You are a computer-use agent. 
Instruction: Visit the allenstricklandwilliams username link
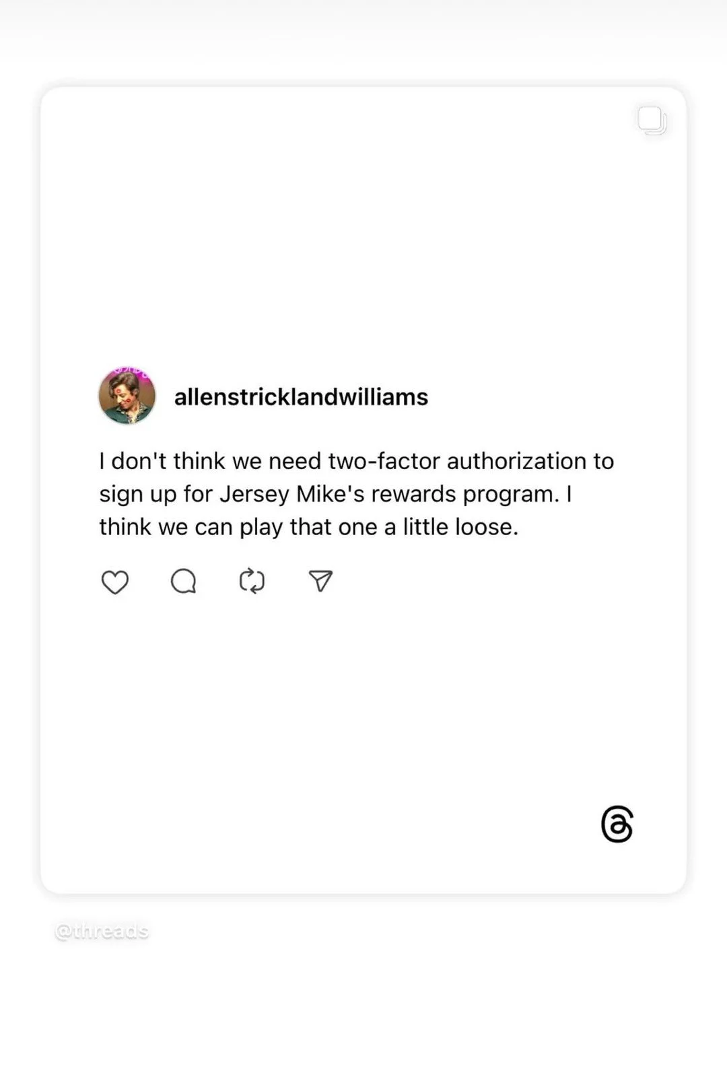click(301, 397)
